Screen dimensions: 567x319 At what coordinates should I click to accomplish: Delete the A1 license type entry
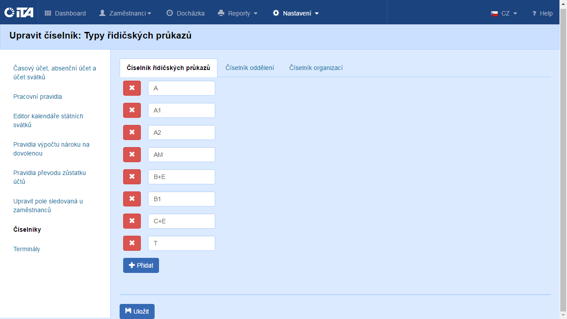132,110
